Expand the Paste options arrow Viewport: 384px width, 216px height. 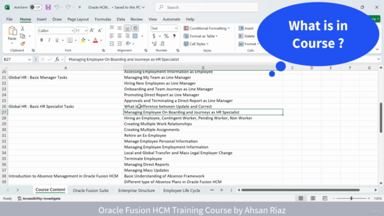(x=12, y=43)
